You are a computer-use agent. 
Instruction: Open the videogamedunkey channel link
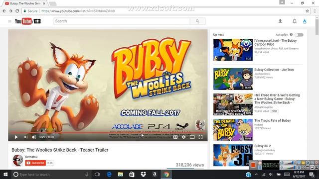(265, 150)
